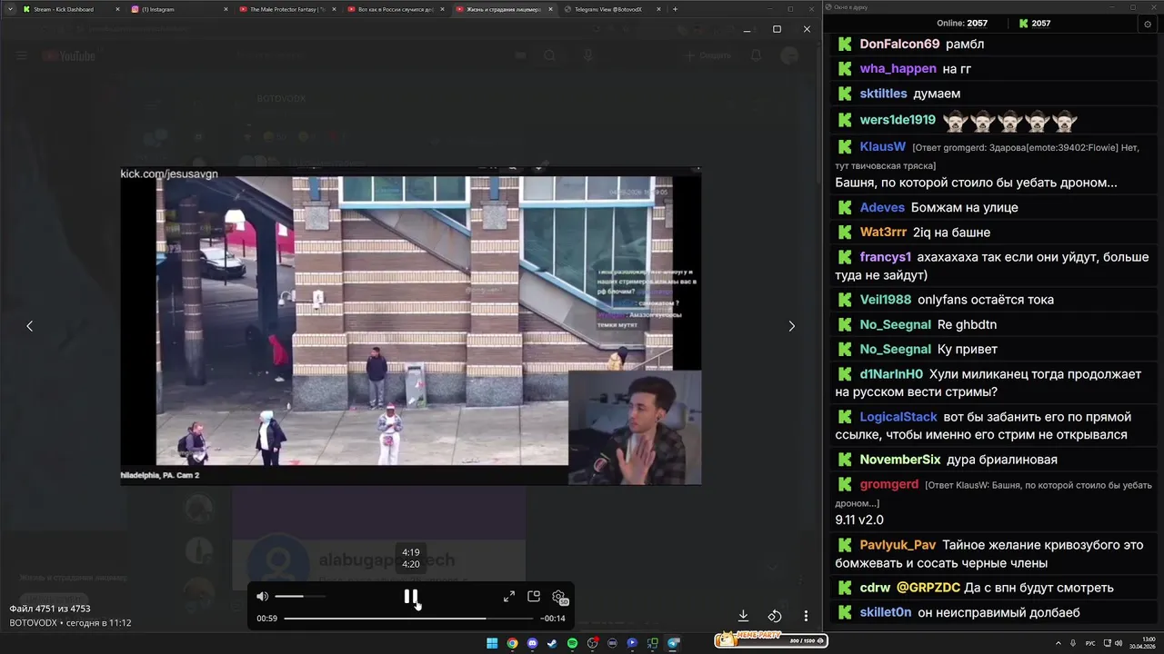
Task: Open Discord from the taskbar
Action: (532, 643)
